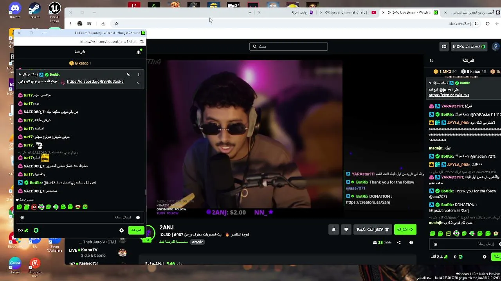Click the heart follow button for 2ANJ
This screenshot has width=501, height=281.
[x=346, y=229]
